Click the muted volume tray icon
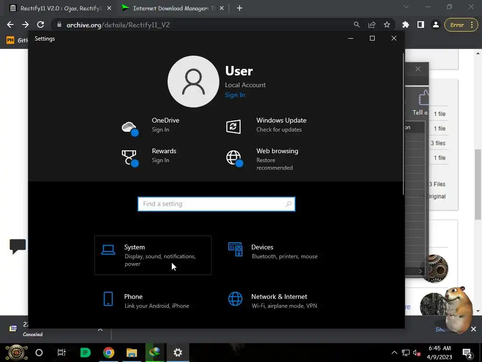Viewport: 482px width, 362px height. point(417,353)
